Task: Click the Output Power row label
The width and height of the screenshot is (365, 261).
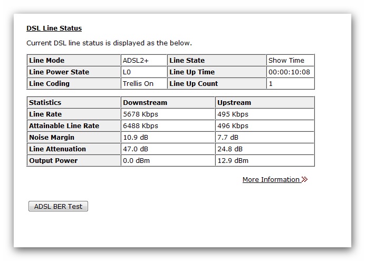Action: tap(53, 161)
